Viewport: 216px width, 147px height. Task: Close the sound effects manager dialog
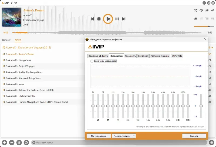[205, 40]
